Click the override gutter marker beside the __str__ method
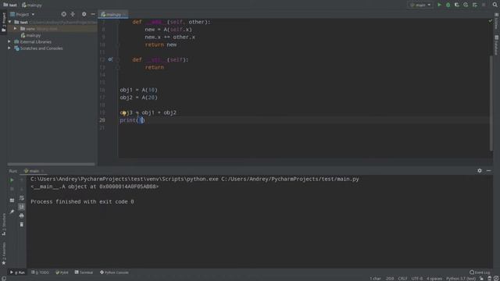The image size is (500, 281). 110,59
